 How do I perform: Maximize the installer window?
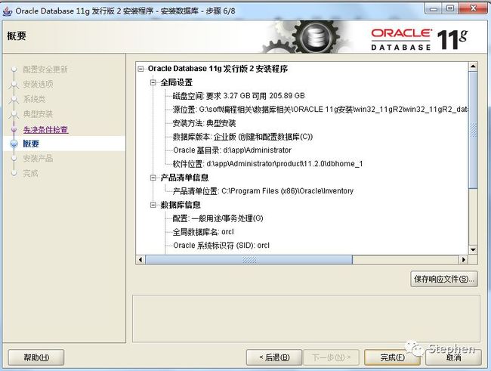[450, 9]
